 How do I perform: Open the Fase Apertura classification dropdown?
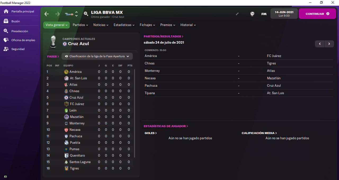[97, 56]
